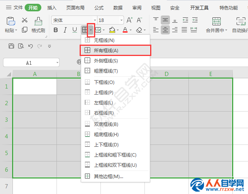Toggle Italic formatting
Screen dimensions: 248x194
click(x=65, y=30)
